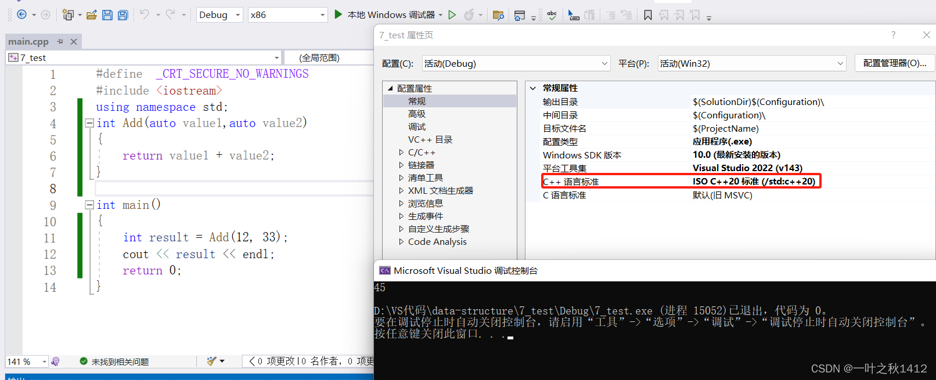Screen dimensions: 936x380
Task: Collapse the 常规属性 property group chevron
Action: pos(533,88)
